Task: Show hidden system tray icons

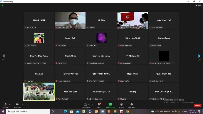Action: [173, 111]
